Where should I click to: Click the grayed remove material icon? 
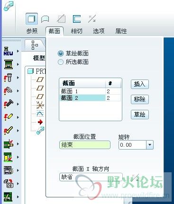(x=61, y=19)
